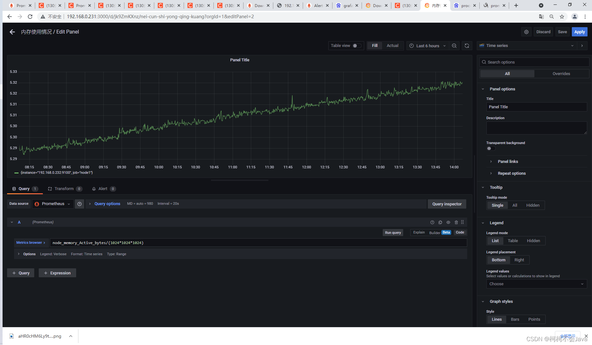The width and height of the screenshot is (592, 345).
Task: Close the downloads bar
Action: [x=586, y=336]
